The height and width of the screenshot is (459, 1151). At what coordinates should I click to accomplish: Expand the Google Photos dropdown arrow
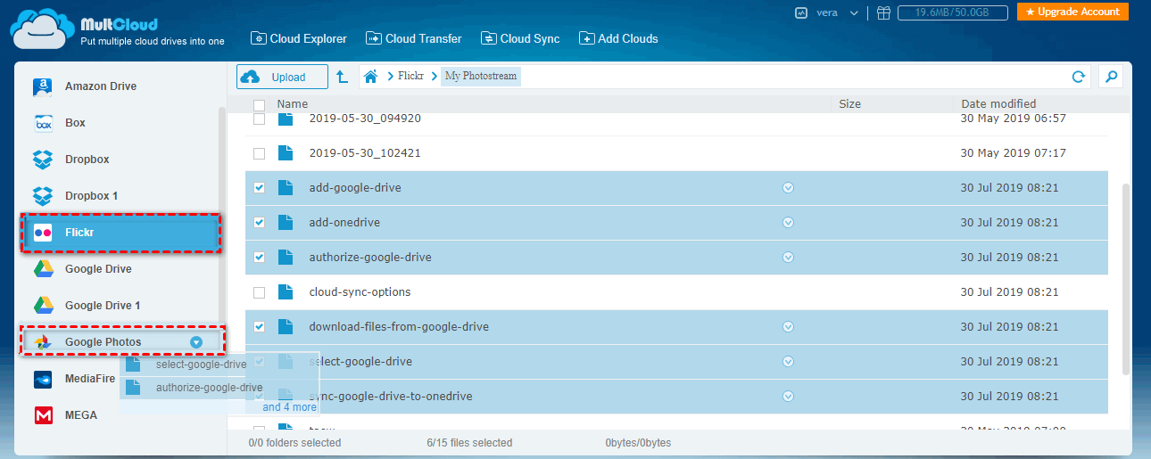pyautogui.click(x=196, y=342)
